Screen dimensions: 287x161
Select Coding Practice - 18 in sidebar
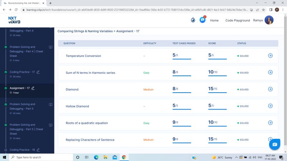22,150
